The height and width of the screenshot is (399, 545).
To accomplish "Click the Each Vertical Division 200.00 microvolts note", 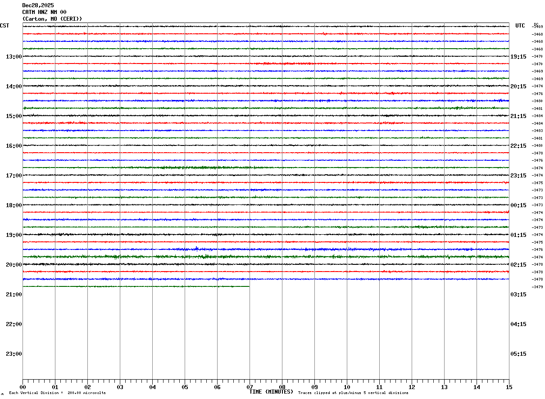I will click(58, 393).
